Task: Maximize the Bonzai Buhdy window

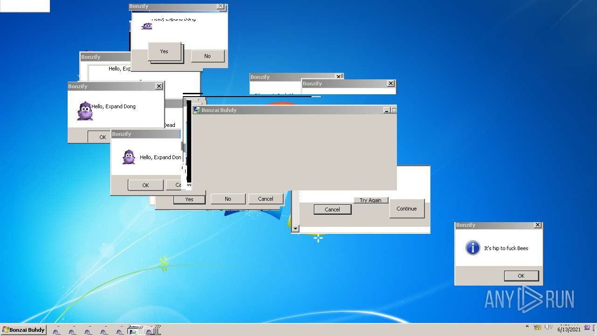Action: coord(394,110)
